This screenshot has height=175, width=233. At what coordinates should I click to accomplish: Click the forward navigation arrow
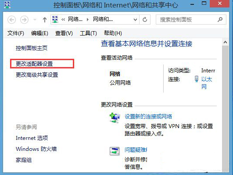pyautogui.click(x=24, y=20)
